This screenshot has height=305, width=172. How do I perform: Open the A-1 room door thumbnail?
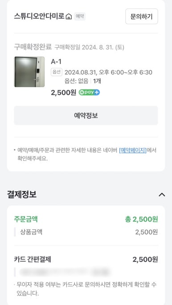29,72
